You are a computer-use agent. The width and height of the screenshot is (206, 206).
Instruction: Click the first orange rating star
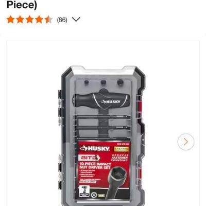coord(11,20)
